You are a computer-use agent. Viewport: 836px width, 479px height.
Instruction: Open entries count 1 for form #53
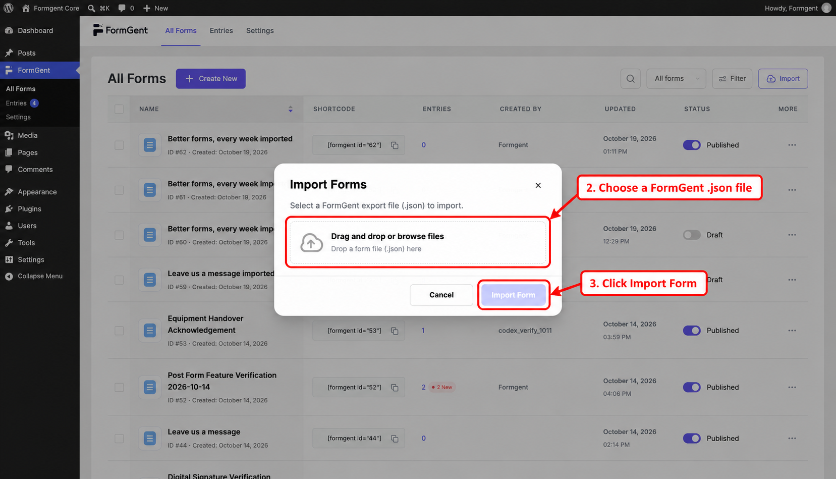(423, 331)
